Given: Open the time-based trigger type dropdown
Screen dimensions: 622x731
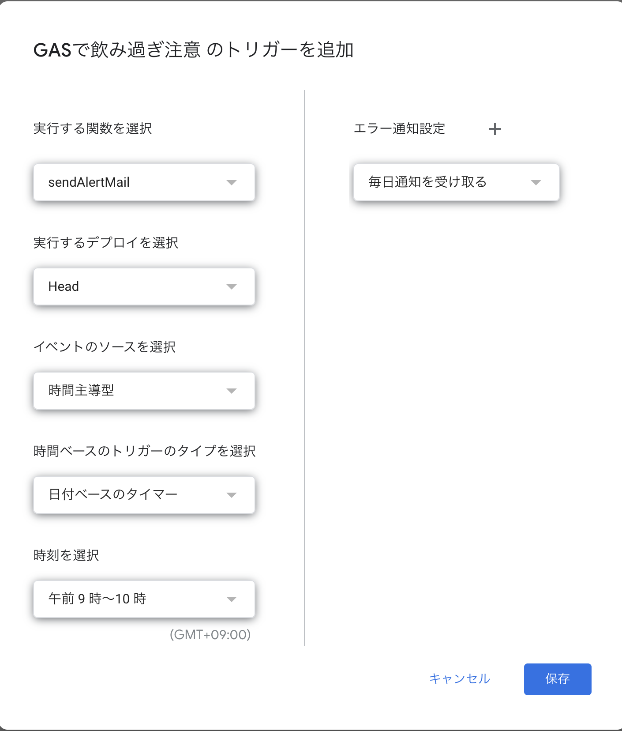Looking at the screenshot, I should (x=144, y=495).
